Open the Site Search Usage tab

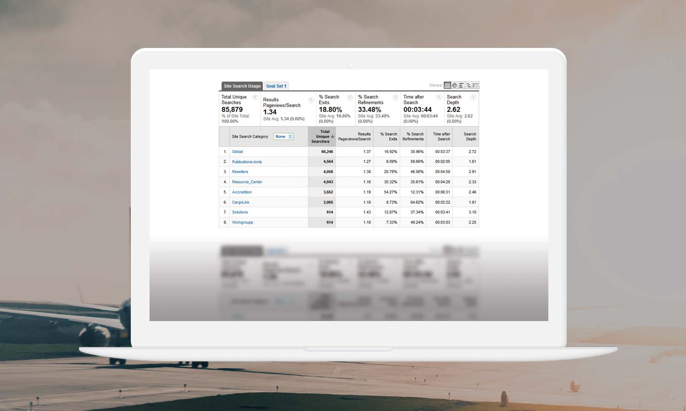click(x=242, y=86)
